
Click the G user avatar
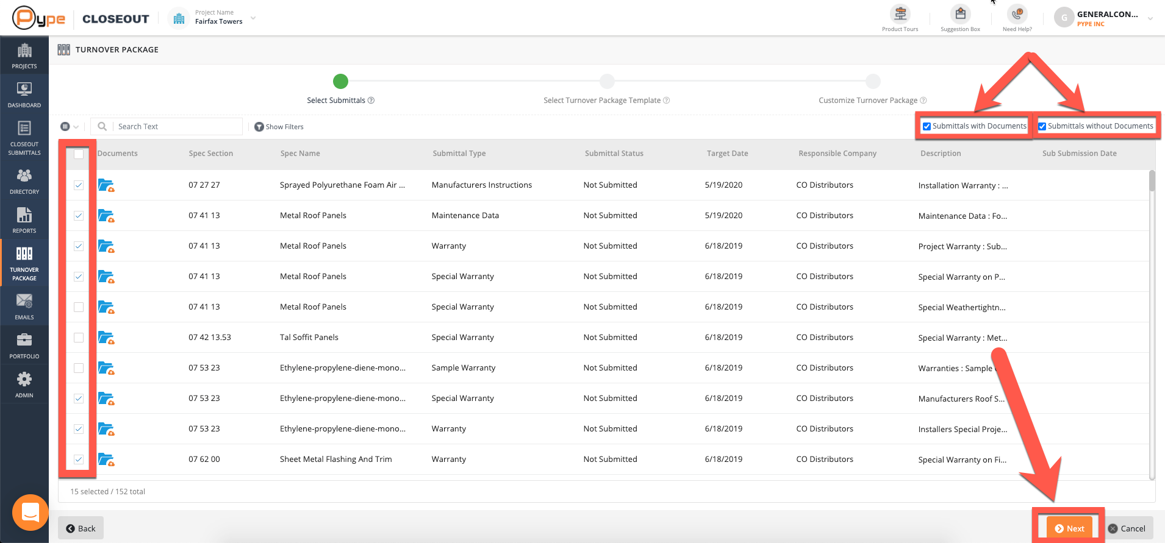(x=1064, y=18)
